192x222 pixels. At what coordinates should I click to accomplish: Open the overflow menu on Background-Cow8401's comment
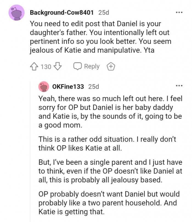click(179, 12)
